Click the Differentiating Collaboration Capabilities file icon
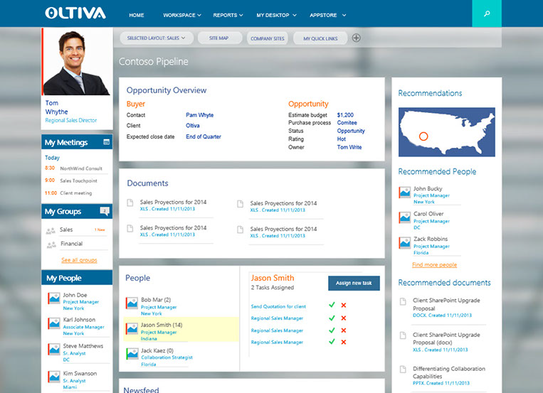This screenshot has height=393, width=543. click(x=403, y=371)
